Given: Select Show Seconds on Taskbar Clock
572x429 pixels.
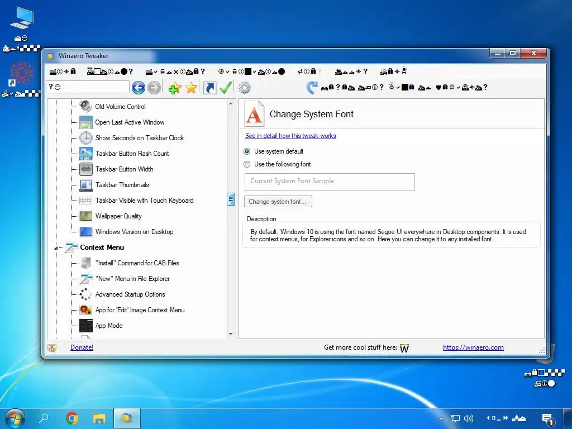Looking at the screenshot, I should tap(139, 138).
